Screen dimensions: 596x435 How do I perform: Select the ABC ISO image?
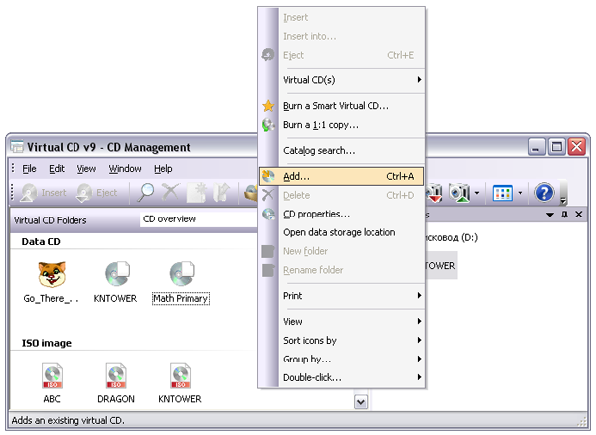pos(52,383)
